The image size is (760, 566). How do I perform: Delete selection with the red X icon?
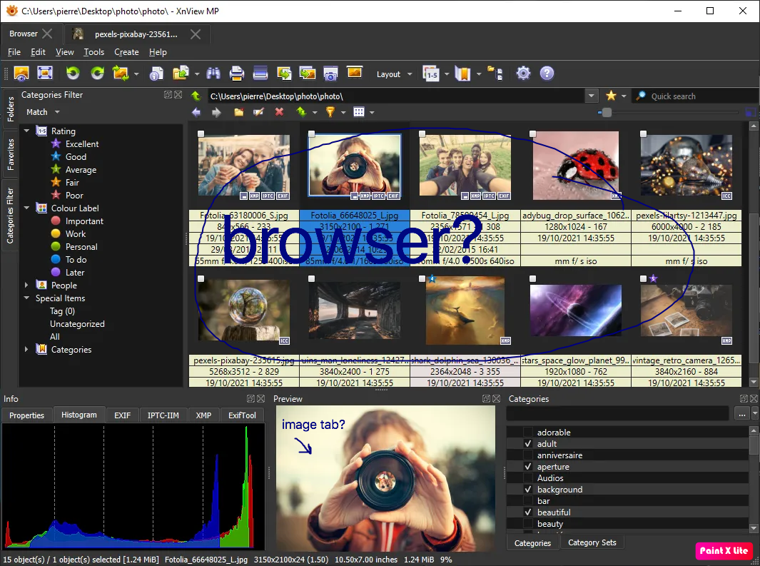pyautogui.click(x=279, y=112)
